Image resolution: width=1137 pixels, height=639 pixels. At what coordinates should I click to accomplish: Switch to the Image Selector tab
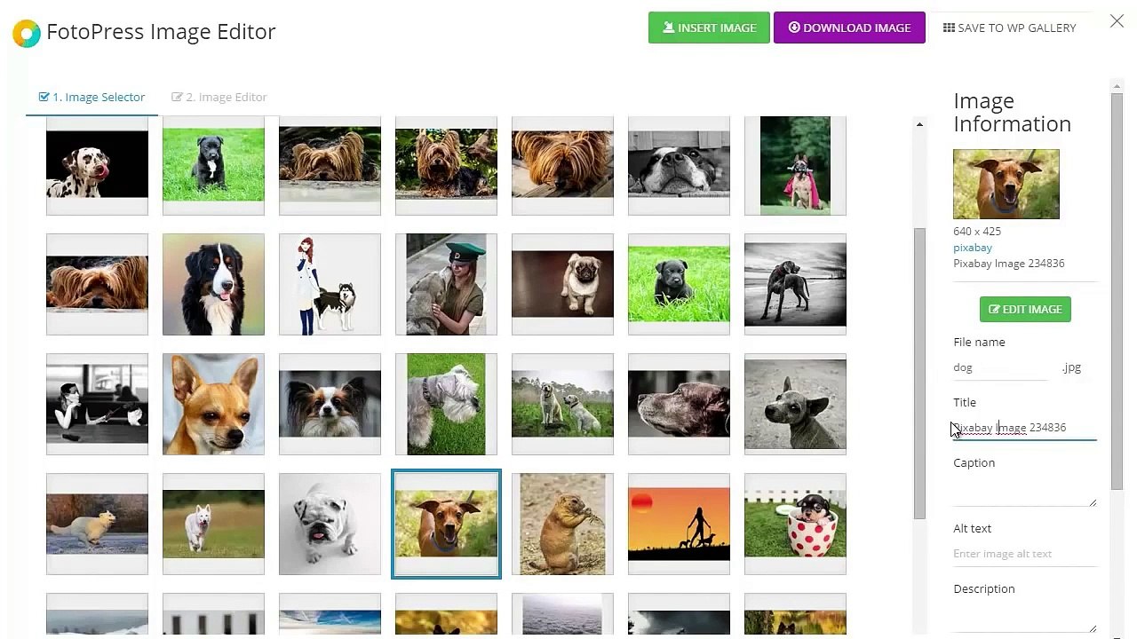click(91, 97)
